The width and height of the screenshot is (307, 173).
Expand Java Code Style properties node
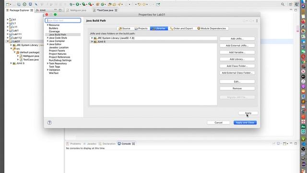click(47, 38)
